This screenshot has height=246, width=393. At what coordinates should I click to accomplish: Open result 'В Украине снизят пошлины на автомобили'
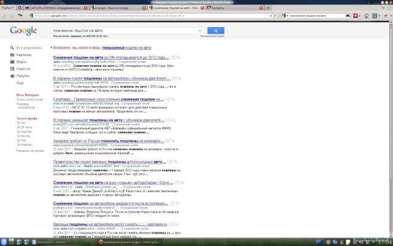111,78
